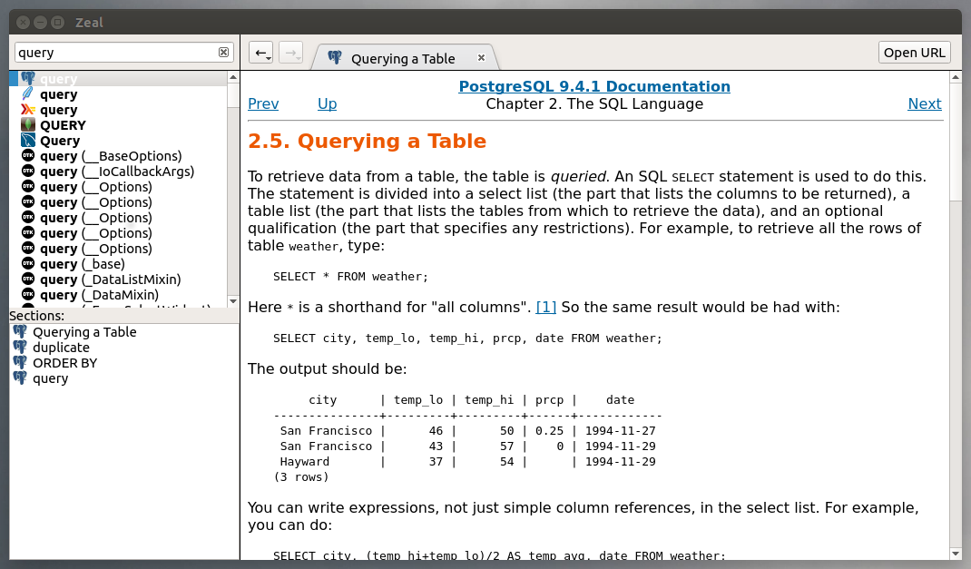Click the blue icon beside capitalized Query result
The height and width of the screenshot is (569, 971).
click(x=28, y=141)
